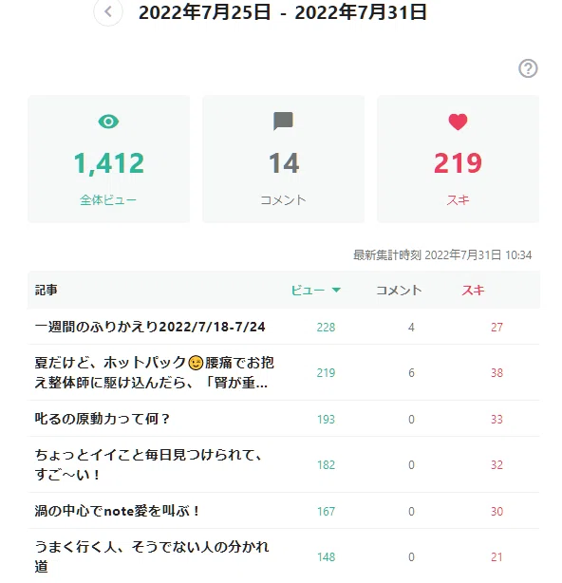The height and width of the screenshot is (583, 562).
Task: Click the 228 view count in first row
Action: pos(326,328)
